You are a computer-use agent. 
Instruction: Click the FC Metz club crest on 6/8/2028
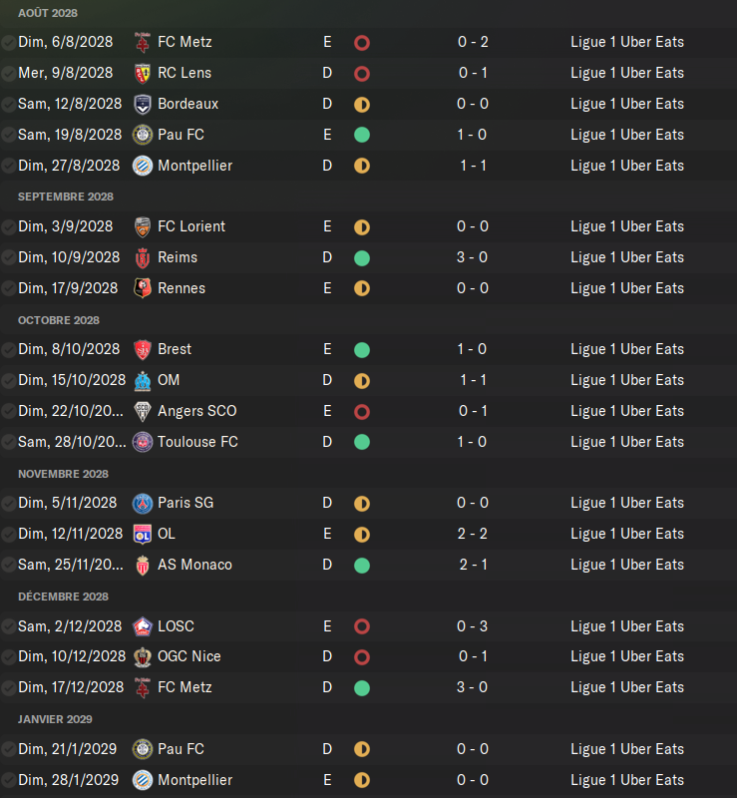pos(143,42)
